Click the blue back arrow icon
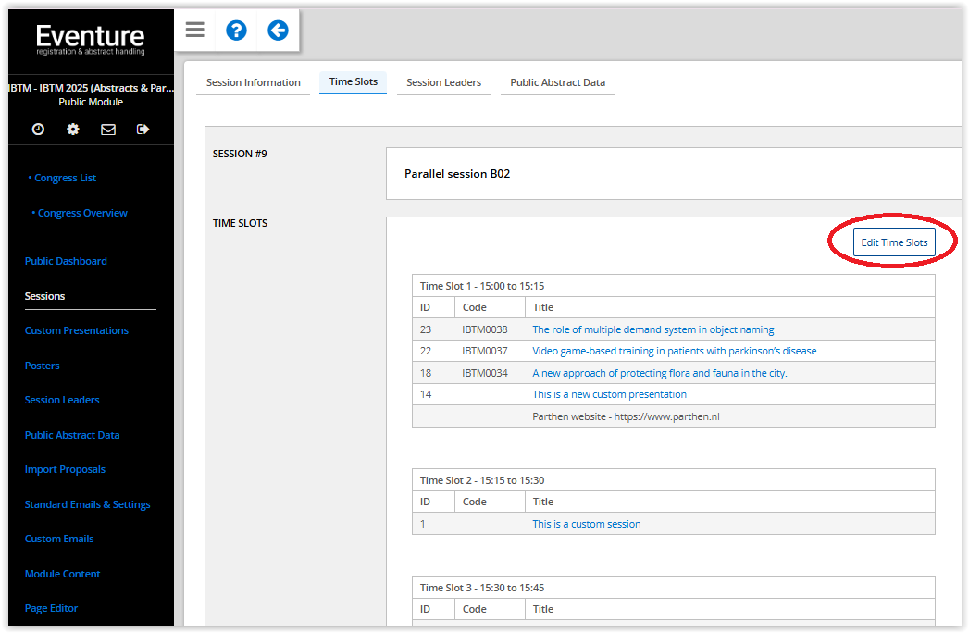 (278, 31)
